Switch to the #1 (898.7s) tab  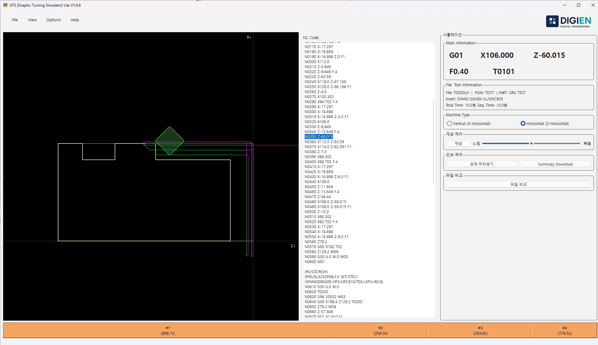tap(168, 330)
